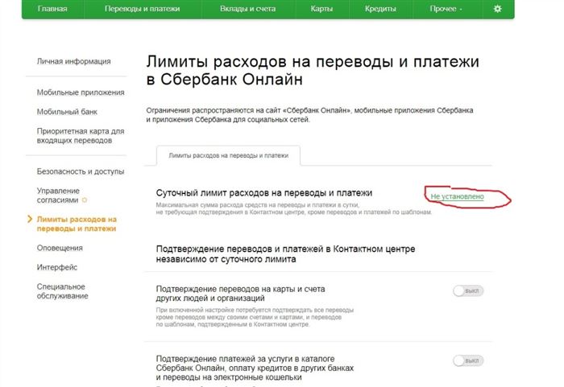Screen dimensions: 564x387
Task: Click the small icon next to Управление согласиями
Action: pyautogui.click(x=85, y=200)
